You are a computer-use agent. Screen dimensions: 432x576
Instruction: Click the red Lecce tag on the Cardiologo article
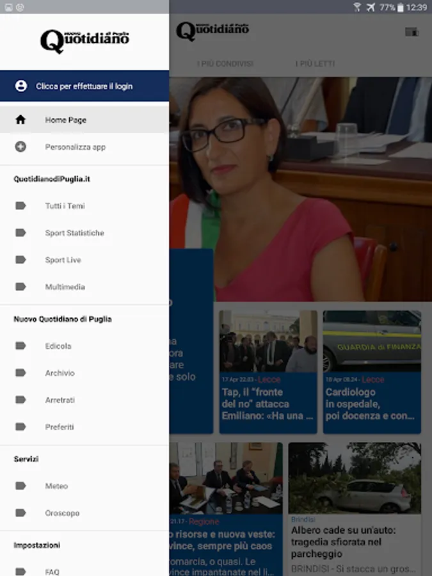(372, 380)
